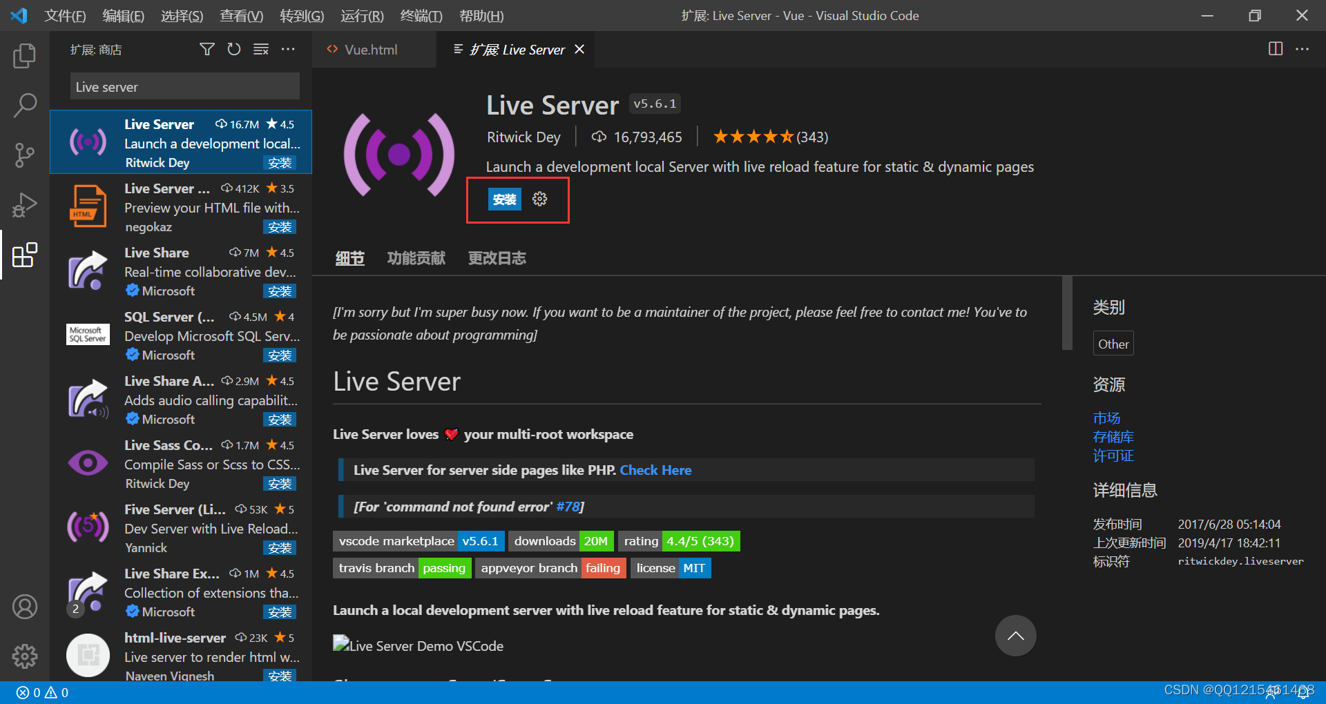Open the 市场 marketplace link

1106,418
